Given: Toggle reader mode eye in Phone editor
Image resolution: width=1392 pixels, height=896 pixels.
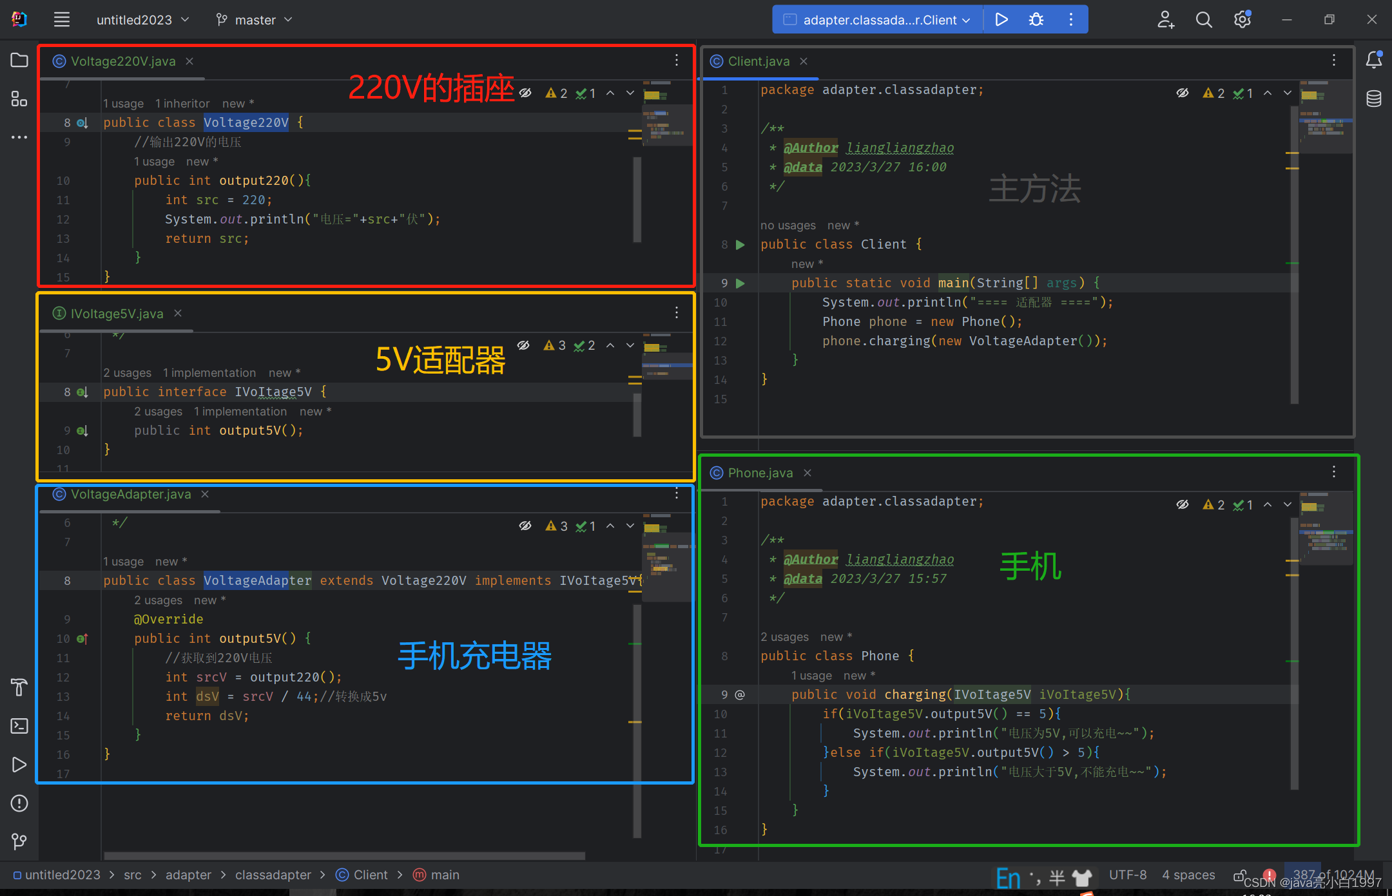Looking at the screenshot, I should pyautogui.click(x=1183, y=504).
